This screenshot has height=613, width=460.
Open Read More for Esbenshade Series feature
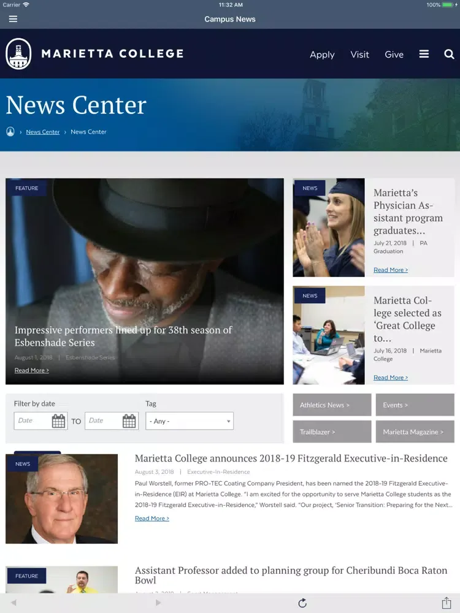coord(32,370)
